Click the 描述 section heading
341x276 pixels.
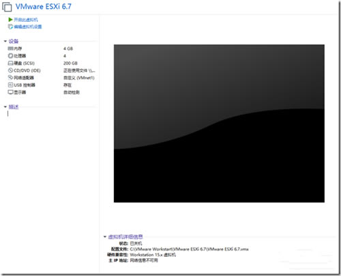click(x=14, y=107)
